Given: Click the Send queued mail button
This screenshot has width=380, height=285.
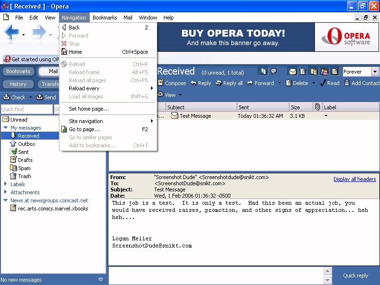Looking at the screenshot, I should click(x=46, y=97).
